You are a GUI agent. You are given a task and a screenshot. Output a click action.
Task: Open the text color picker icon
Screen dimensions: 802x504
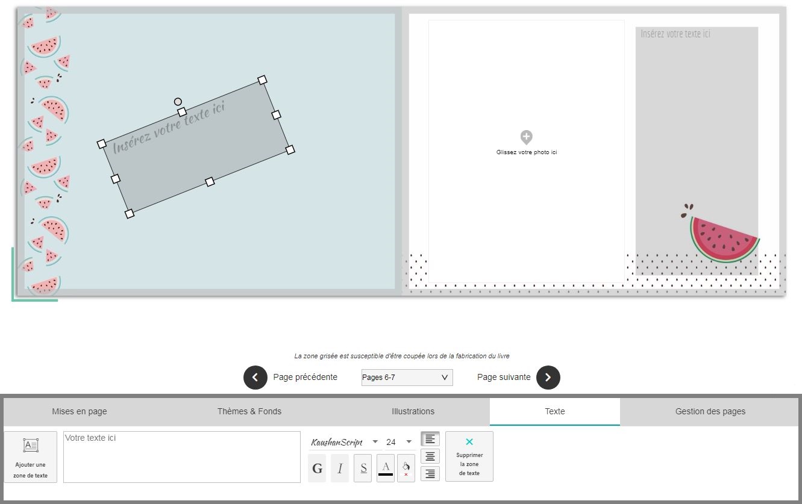385,466
